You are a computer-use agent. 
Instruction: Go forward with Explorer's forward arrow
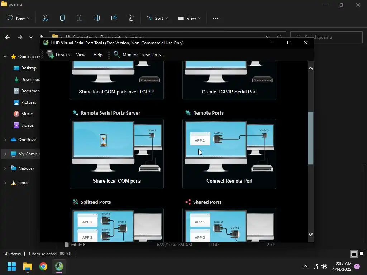[x=20, y=37]
